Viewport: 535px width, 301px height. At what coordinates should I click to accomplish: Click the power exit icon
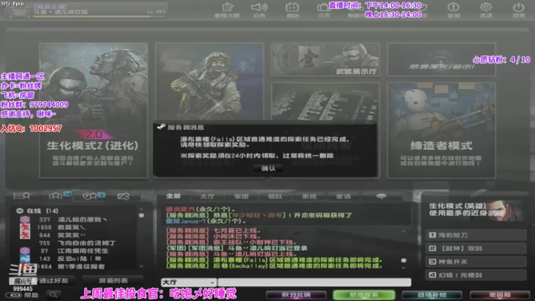pyautogui.click(x=518, y=10)
